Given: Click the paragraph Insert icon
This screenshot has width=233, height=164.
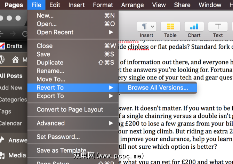Looking at the screenshot, I should 144,26.
